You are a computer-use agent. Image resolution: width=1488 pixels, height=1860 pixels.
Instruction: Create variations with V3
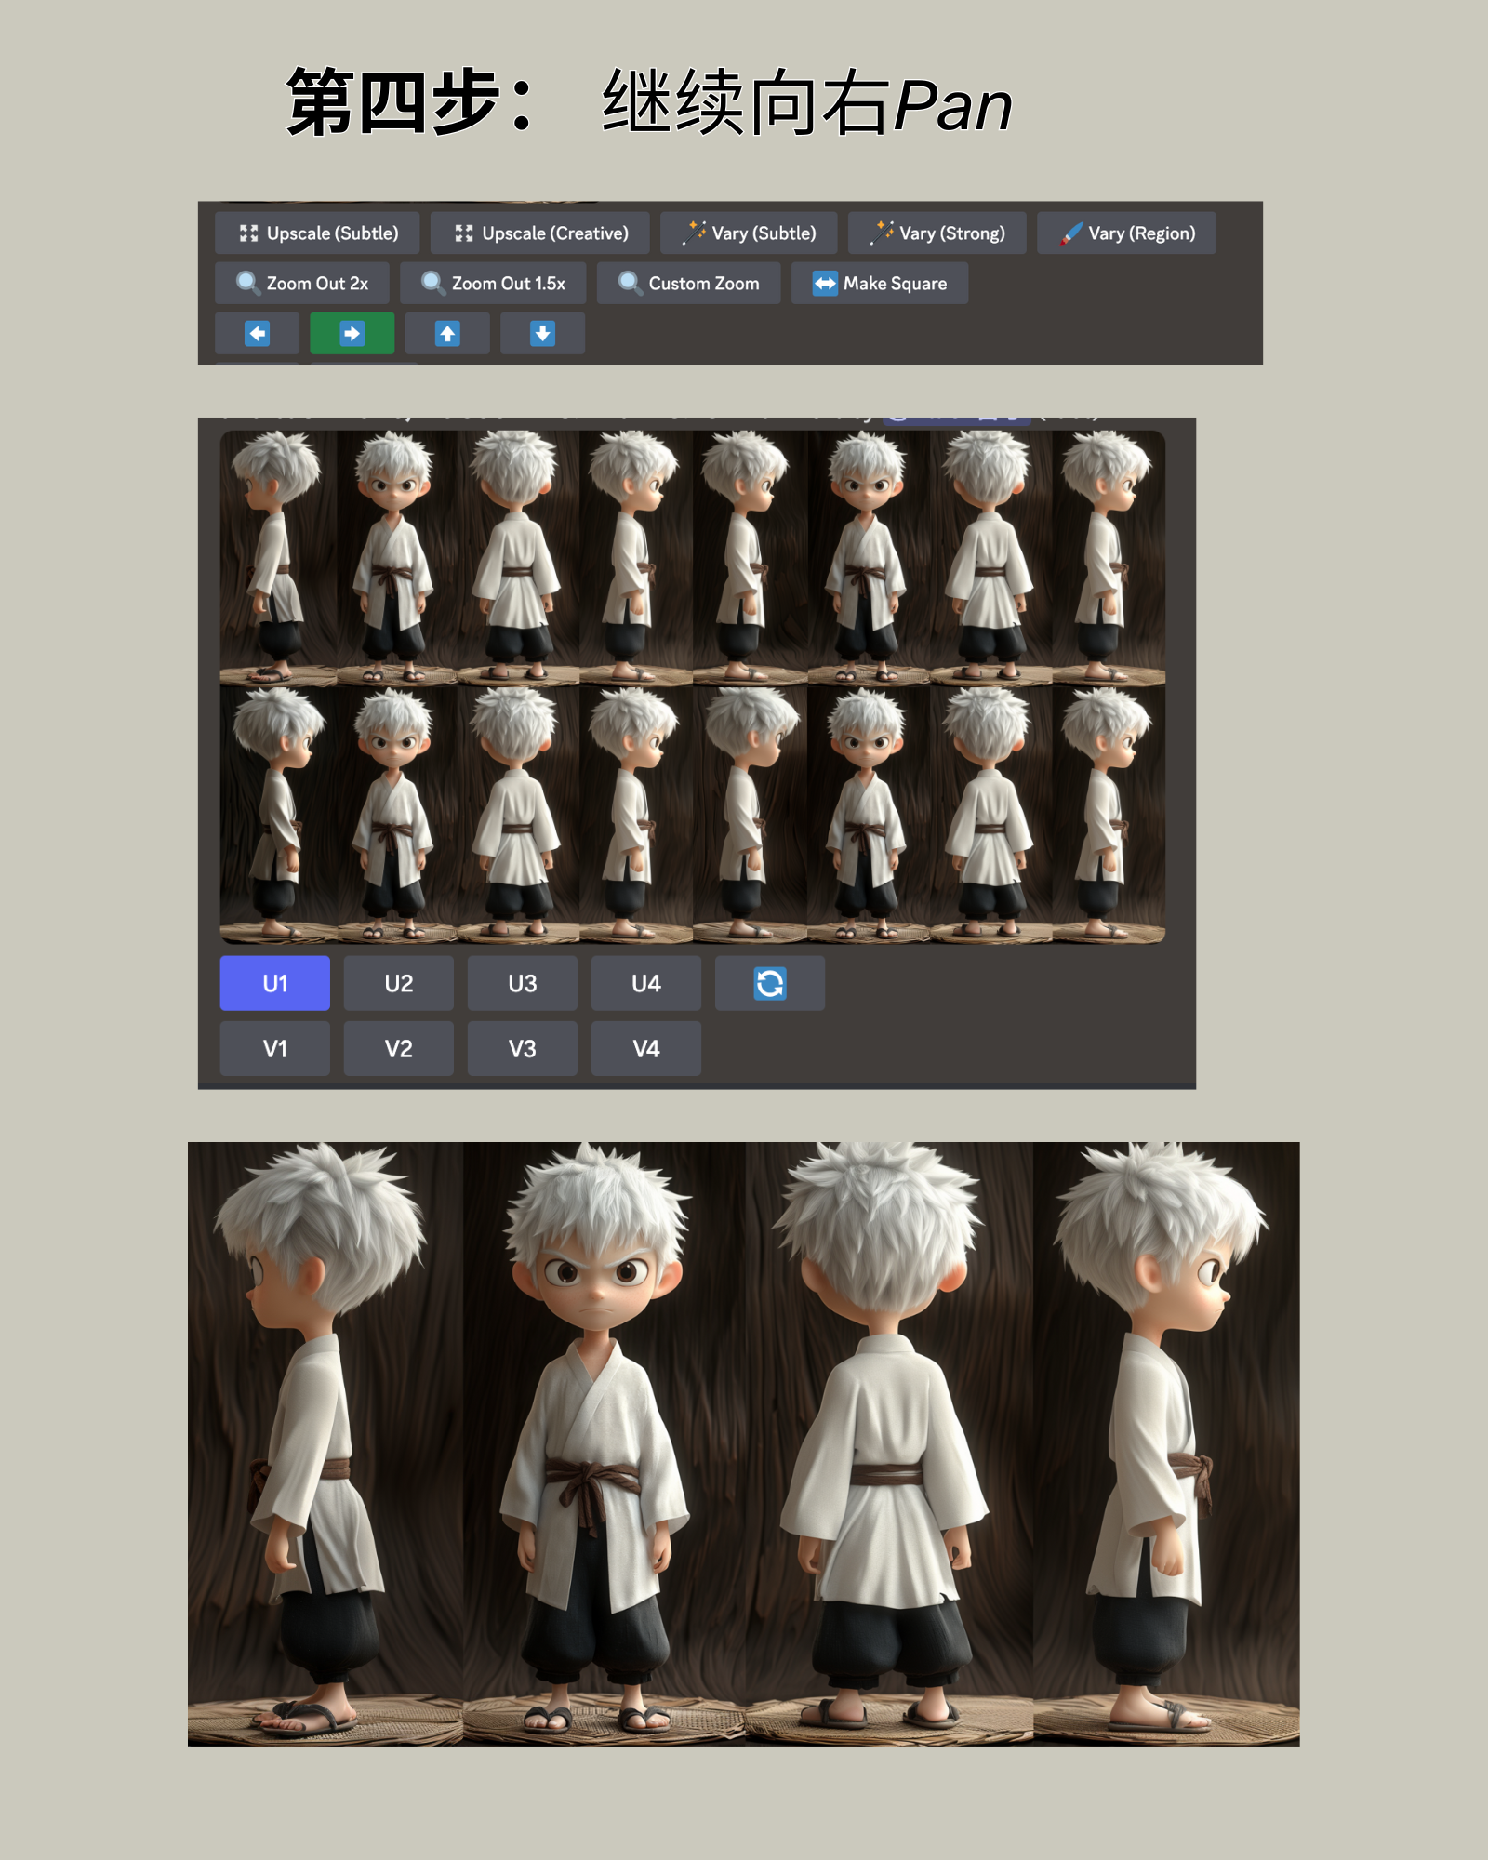tap(523, 1048)
